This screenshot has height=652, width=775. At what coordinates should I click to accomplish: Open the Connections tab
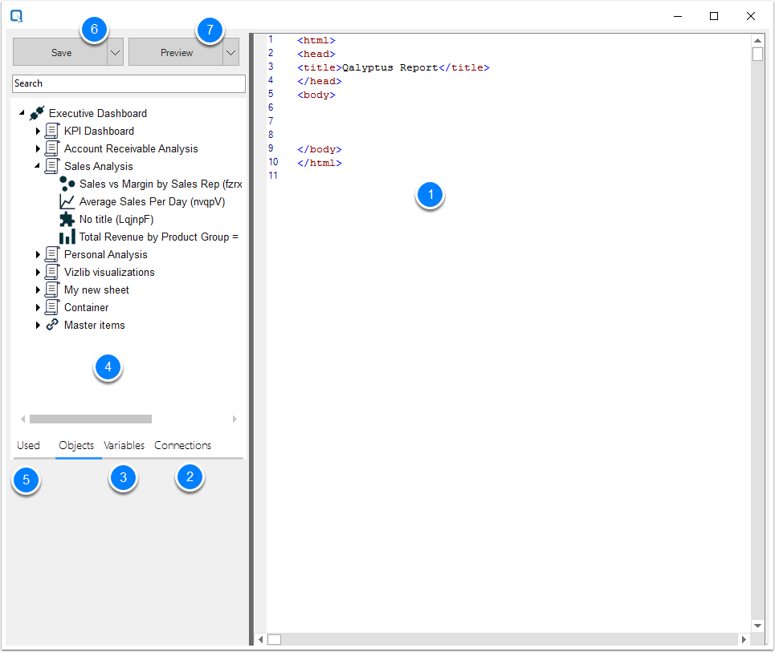pos(182,445)
